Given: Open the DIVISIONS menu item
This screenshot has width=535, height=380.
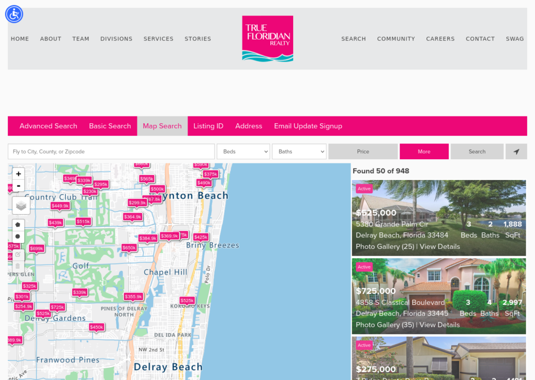Looking at the screenshot, I should coord(117,39).
